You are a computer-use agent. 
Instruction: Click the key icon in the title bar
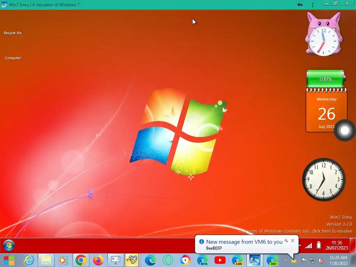point(300,5)
